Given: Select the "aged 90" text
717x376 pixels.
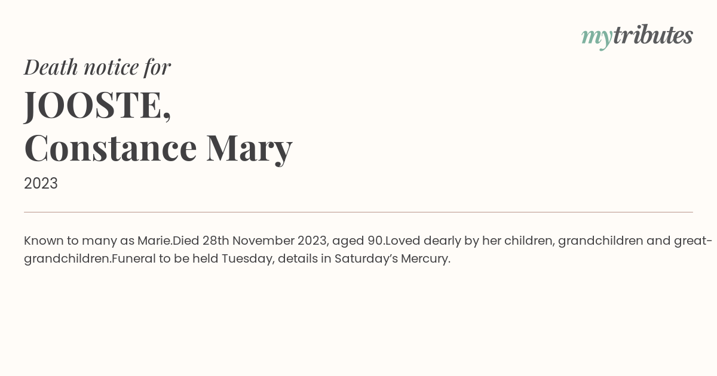Looking at the screenshot, I should point(357,242).
